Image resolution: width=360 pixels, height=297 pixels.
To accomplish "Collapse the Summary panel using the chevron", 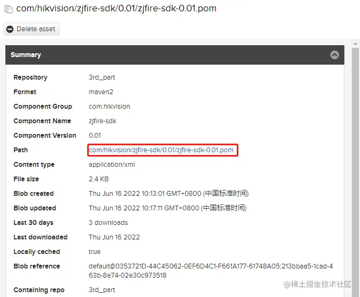I will pyautogui.click(x=335, y=55).
